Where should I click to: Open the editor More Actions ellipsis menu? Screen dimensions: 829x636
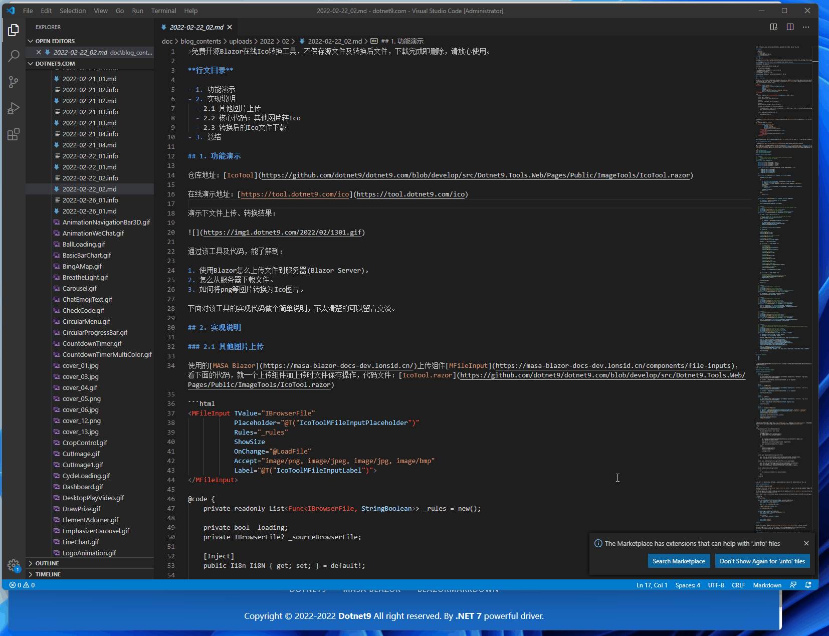(806, 27)
